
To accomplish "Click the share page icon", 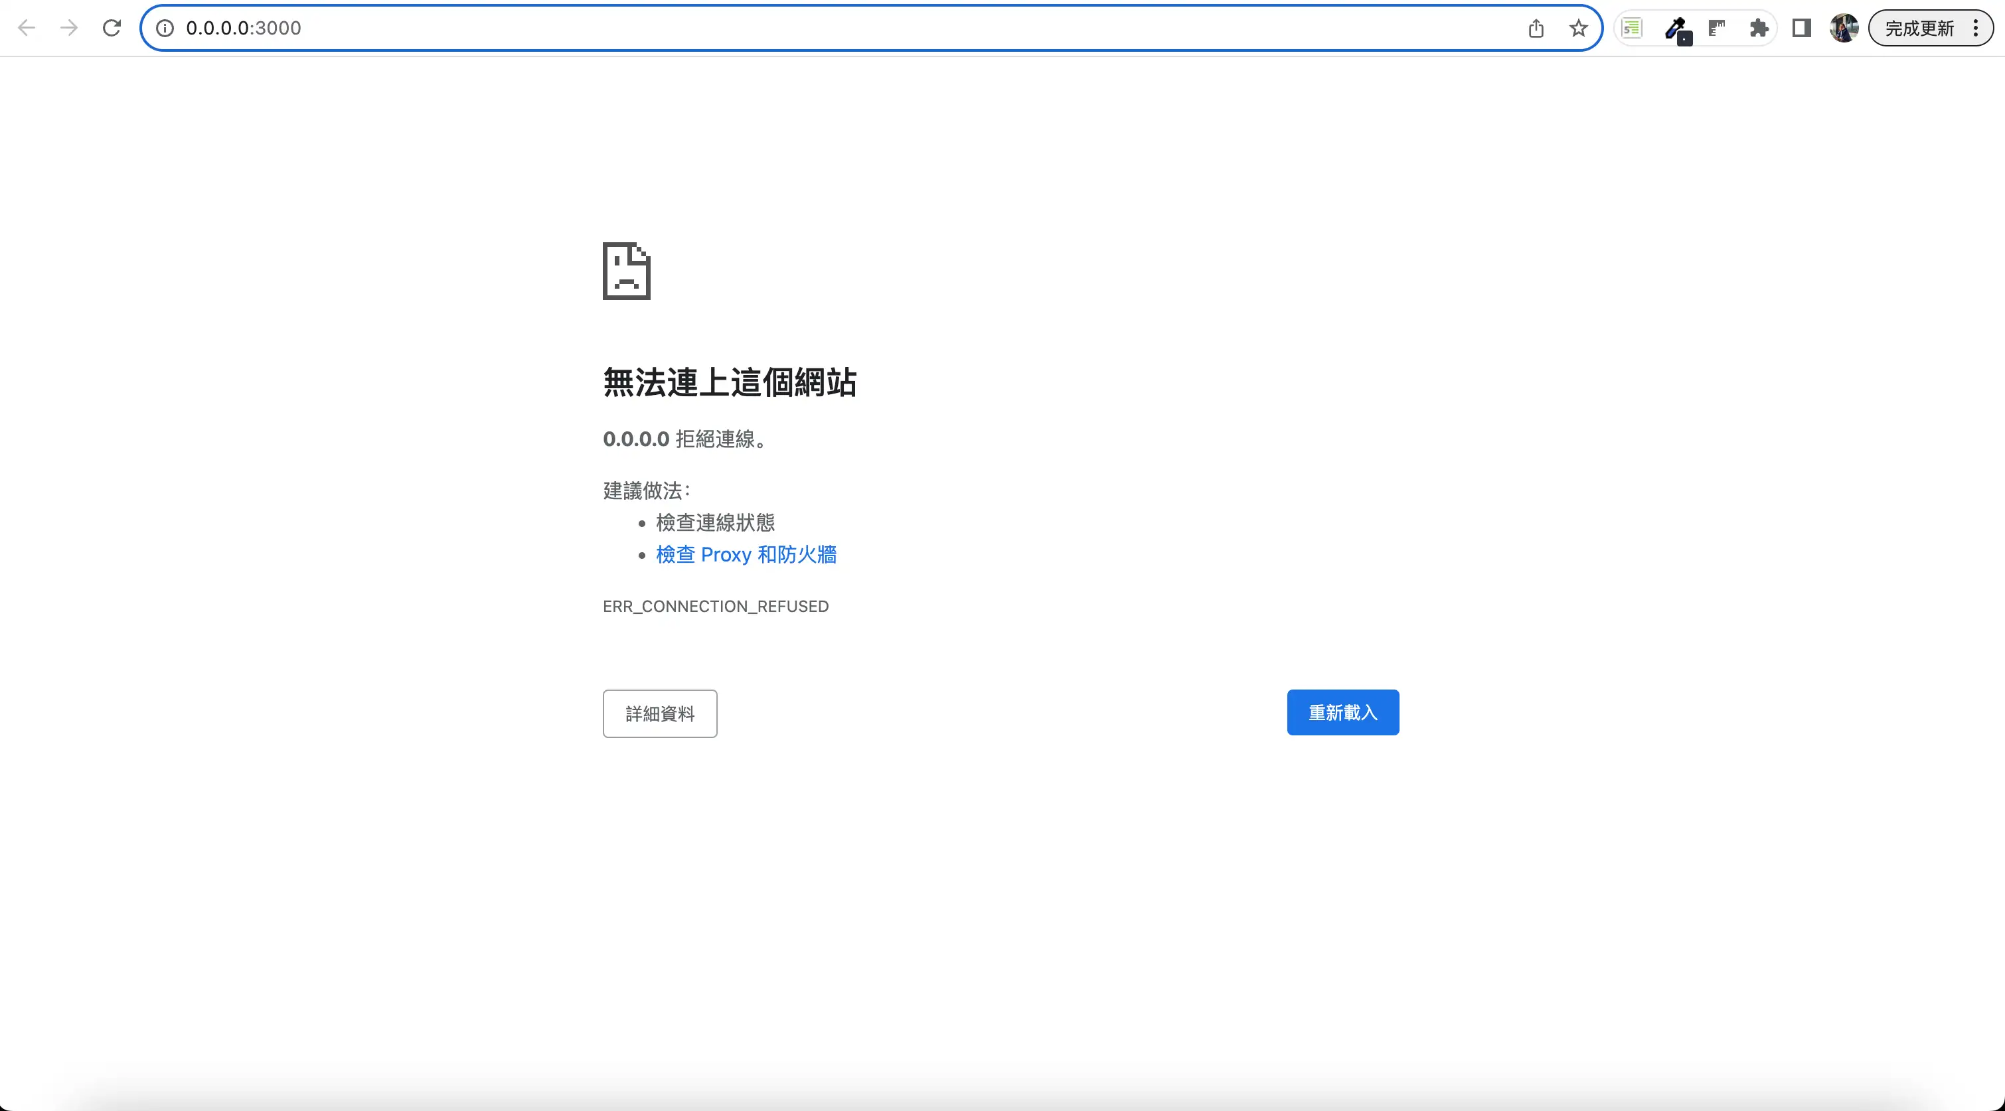I will 1536,29.
